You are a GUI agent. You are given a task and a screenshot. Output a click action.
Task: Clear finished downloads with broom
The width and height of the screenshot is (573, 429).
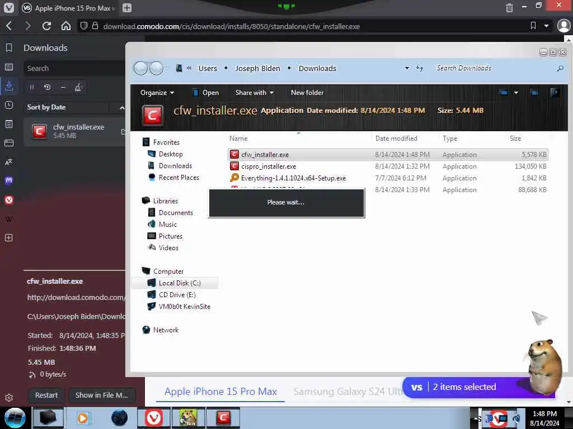pos(78,87)
